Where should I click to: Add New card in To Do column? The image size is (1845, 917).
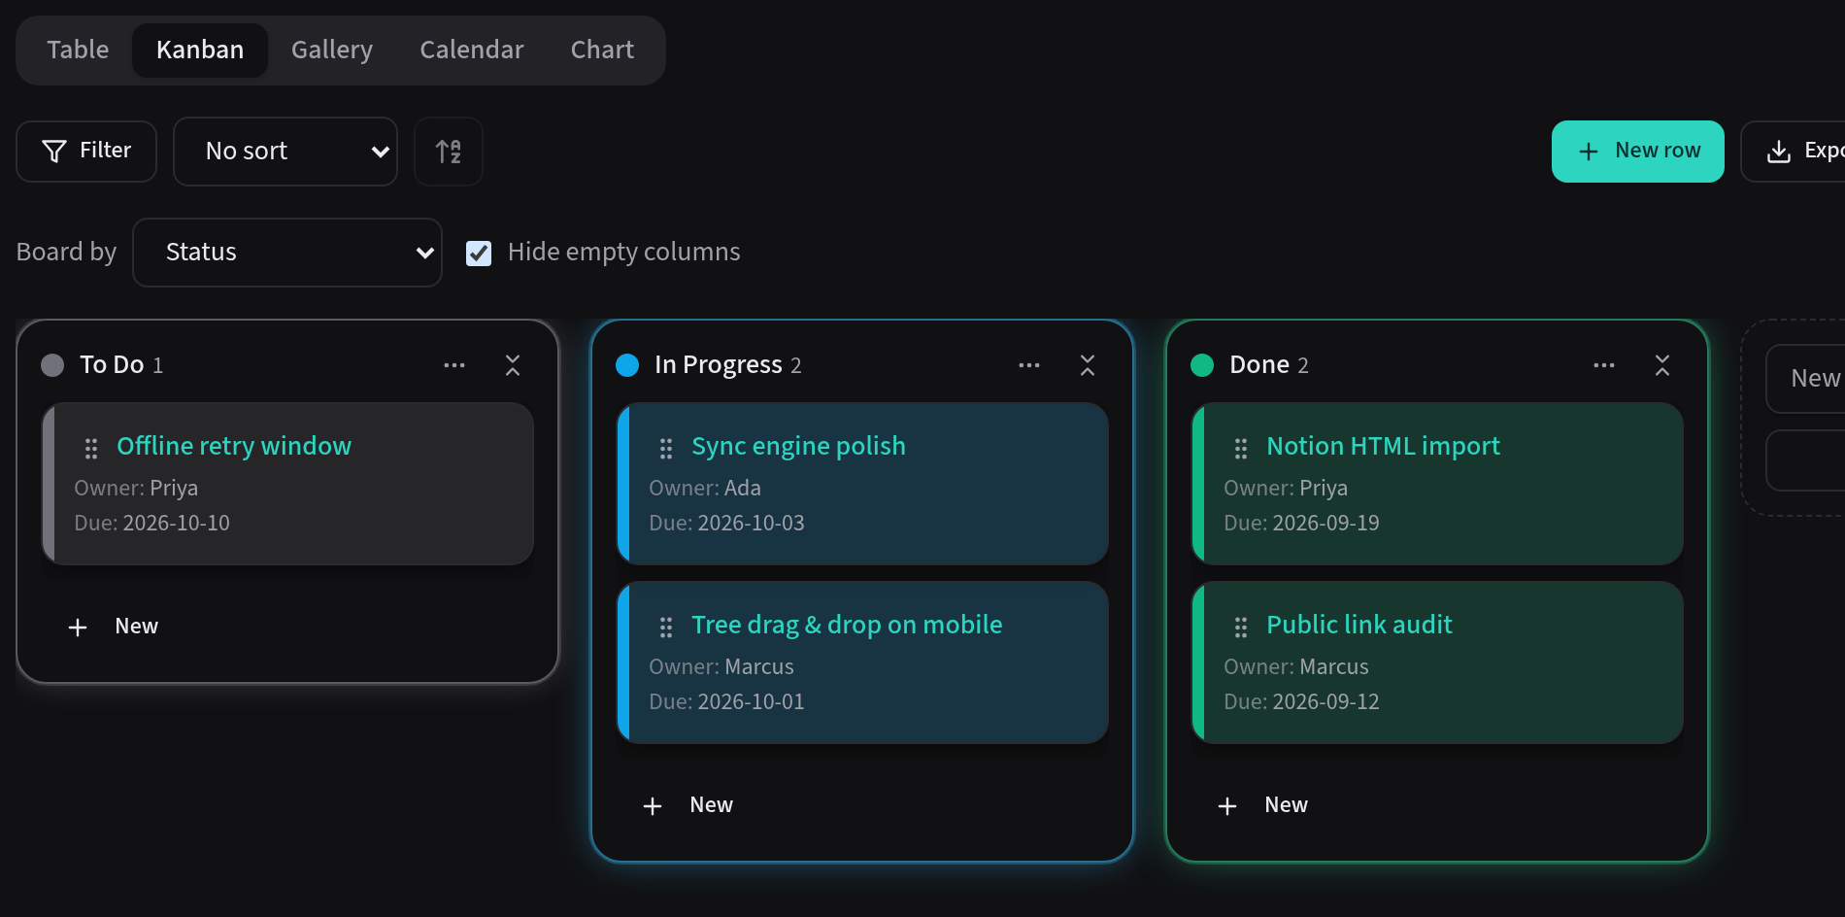tap(113, 627)
